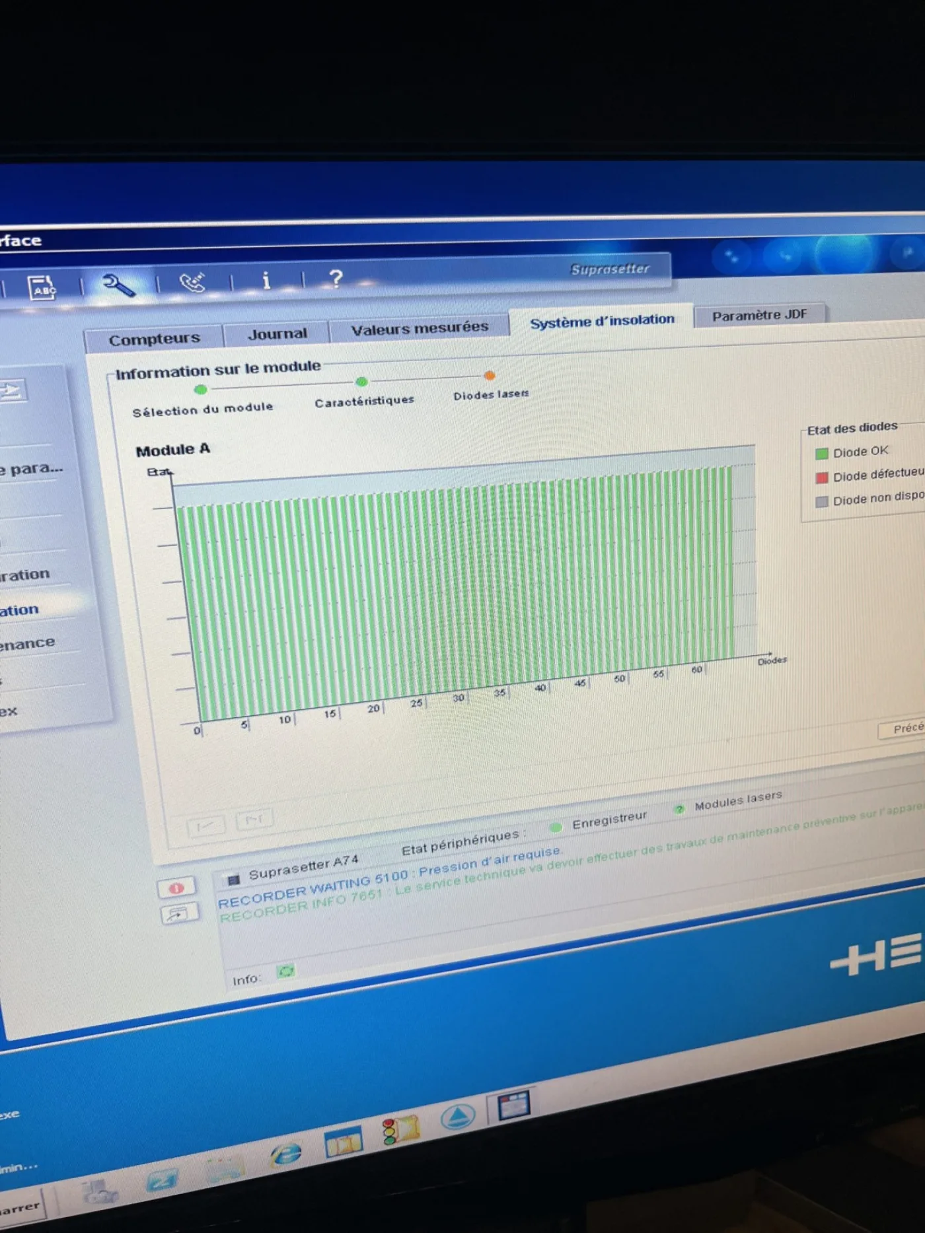
Task: Select the Système d'insolation tab
Action: 602,320
